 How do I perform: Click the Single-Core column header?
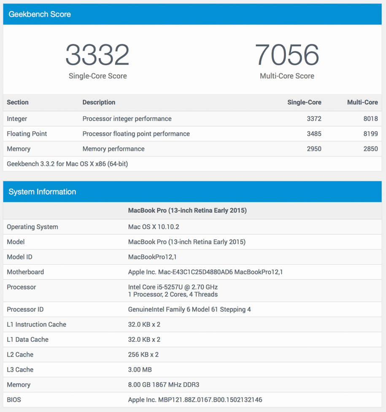304,102
